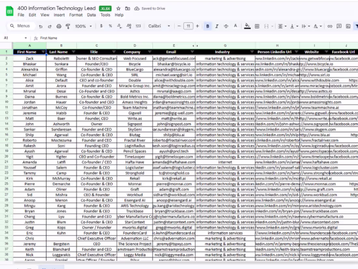This screenshot has height=269, width=358.
Task: Decrease decimal places
Action: pyautogui.click(x=119, y=26)
